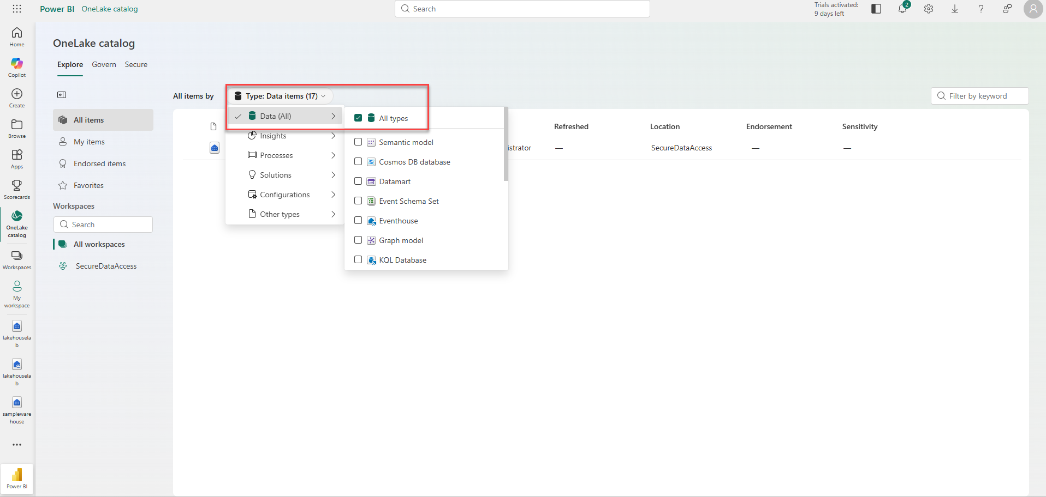The width and height of the screenshot is (1046, 497).
Task: Click the top Search box
Action: (522, 9)
